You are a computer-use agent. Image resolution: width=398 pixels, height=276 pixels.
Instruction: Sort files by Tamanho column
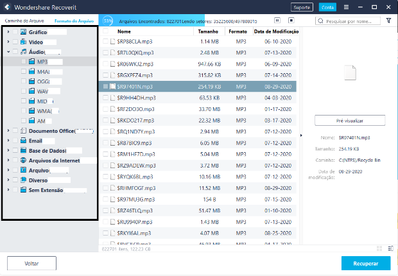207,31
